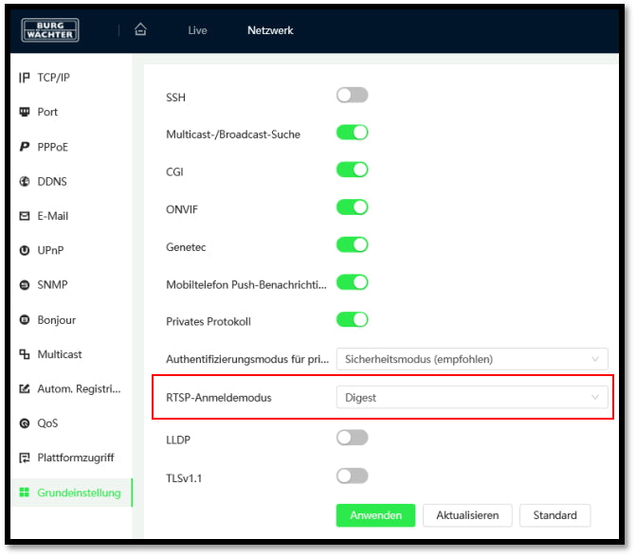
Task: Enable the LLDP toggle
Action: 352,438
